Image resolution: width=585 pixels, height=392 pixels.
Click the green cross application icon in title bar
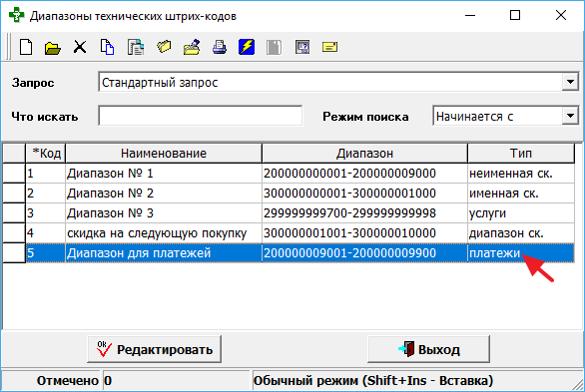coord(16,15)
